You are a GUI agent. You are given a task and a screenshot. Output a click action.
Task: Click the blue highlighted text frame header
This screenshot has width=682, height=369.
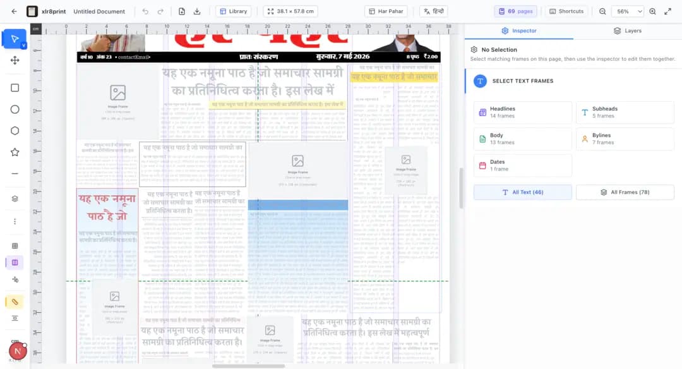point(298,205)
